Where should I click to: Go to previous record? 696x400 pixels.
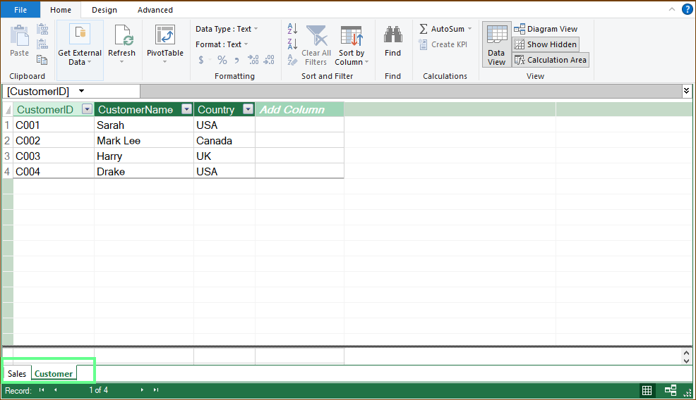[56, 390]
